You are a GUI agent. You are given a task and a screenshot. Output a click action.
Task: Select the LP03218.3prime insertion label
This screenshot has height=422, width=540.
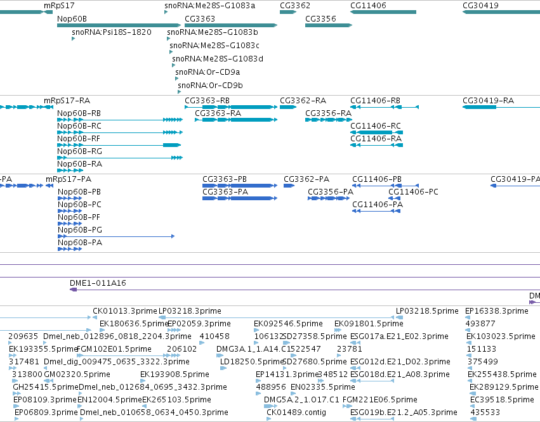[x=190, y=311]
